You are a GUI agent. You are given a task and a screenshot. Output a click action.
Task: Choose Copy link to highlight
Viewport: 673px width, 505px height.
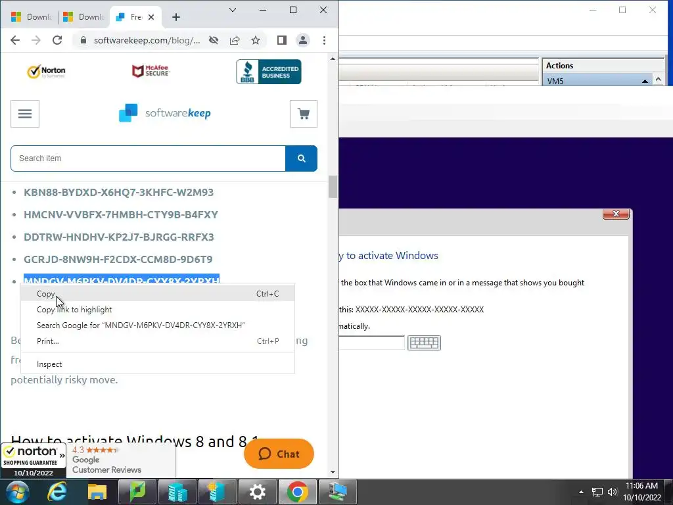click(x=158, y=310)
